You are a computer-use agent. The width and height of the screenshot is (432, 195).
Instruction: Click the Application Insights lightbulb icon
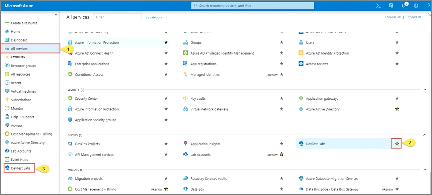tap(185, 144)
